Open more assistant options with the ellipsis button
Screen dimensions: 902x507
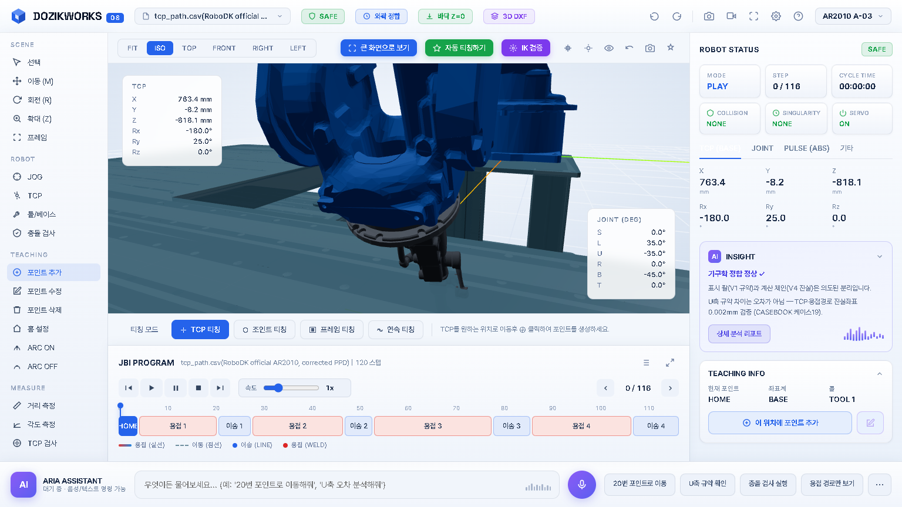(x=880, y=485)
